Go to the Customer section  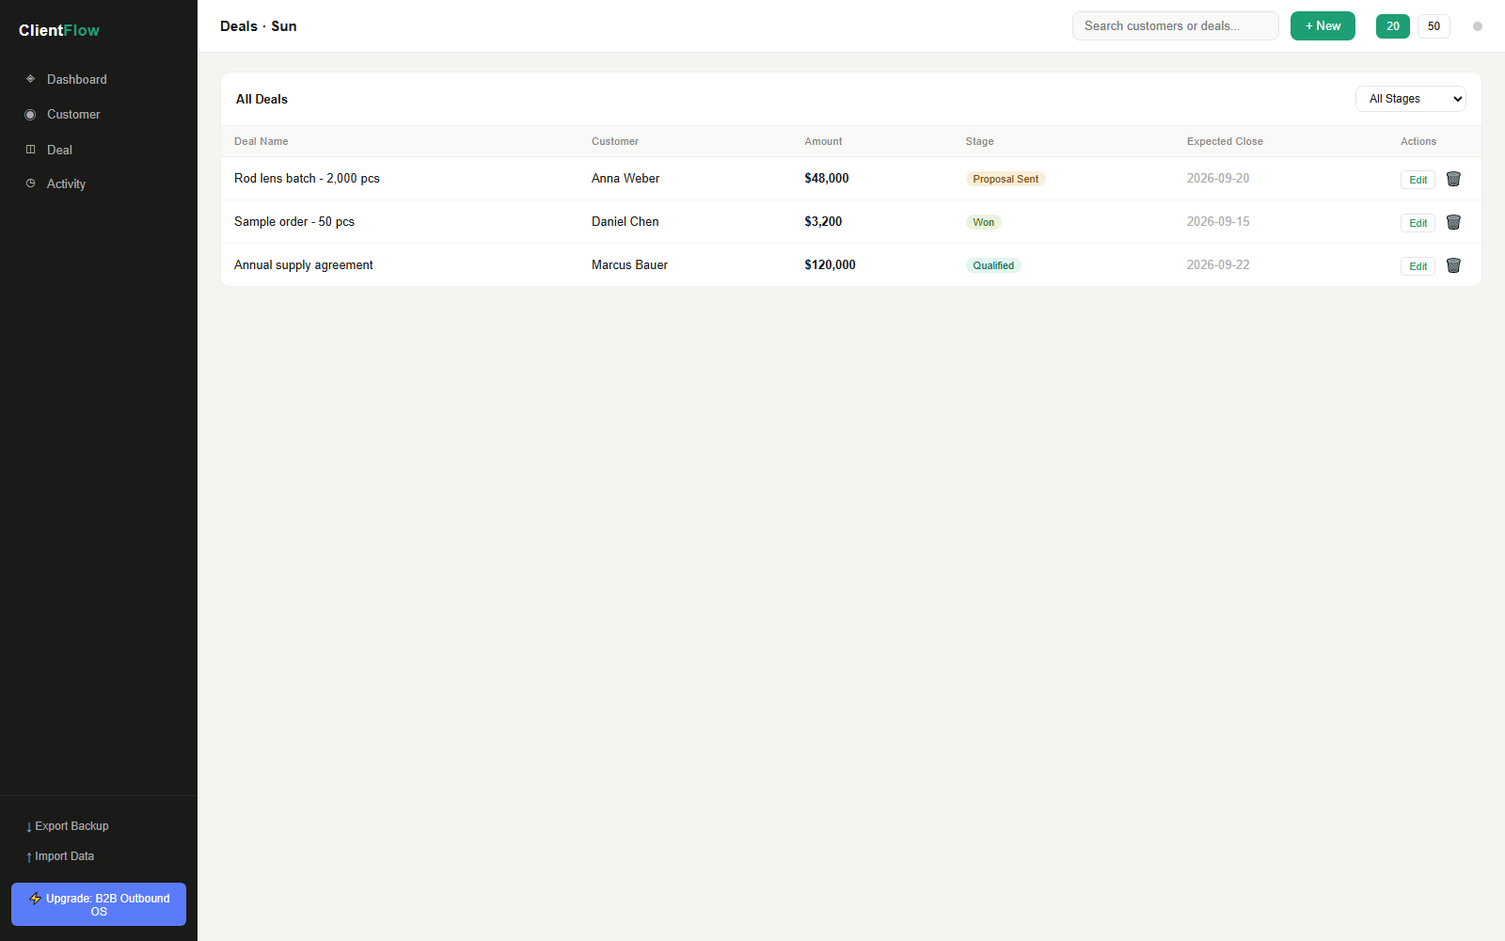(x=99, y=115)
